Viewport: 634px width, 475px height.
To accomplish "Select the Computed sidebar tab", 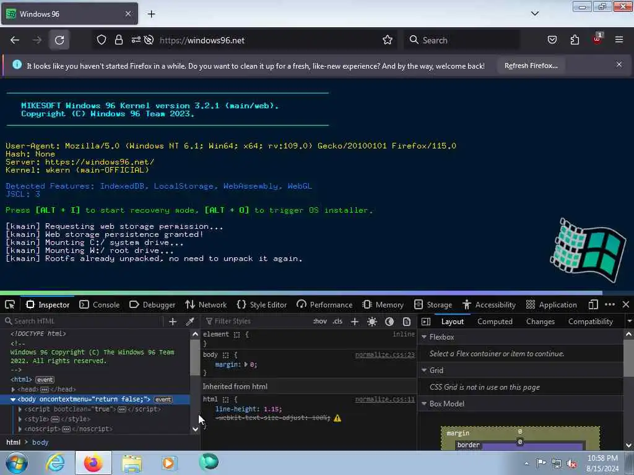I will click(x=495, y=322).
